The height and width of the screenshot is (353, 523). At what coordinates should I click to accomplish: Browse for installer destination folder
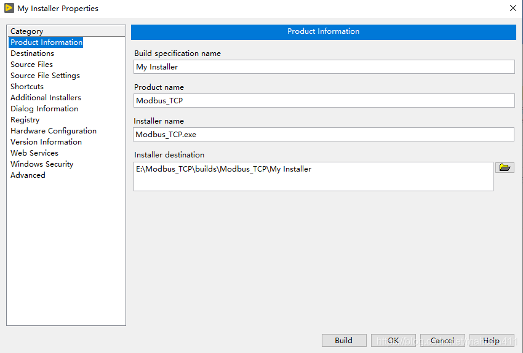505,168
